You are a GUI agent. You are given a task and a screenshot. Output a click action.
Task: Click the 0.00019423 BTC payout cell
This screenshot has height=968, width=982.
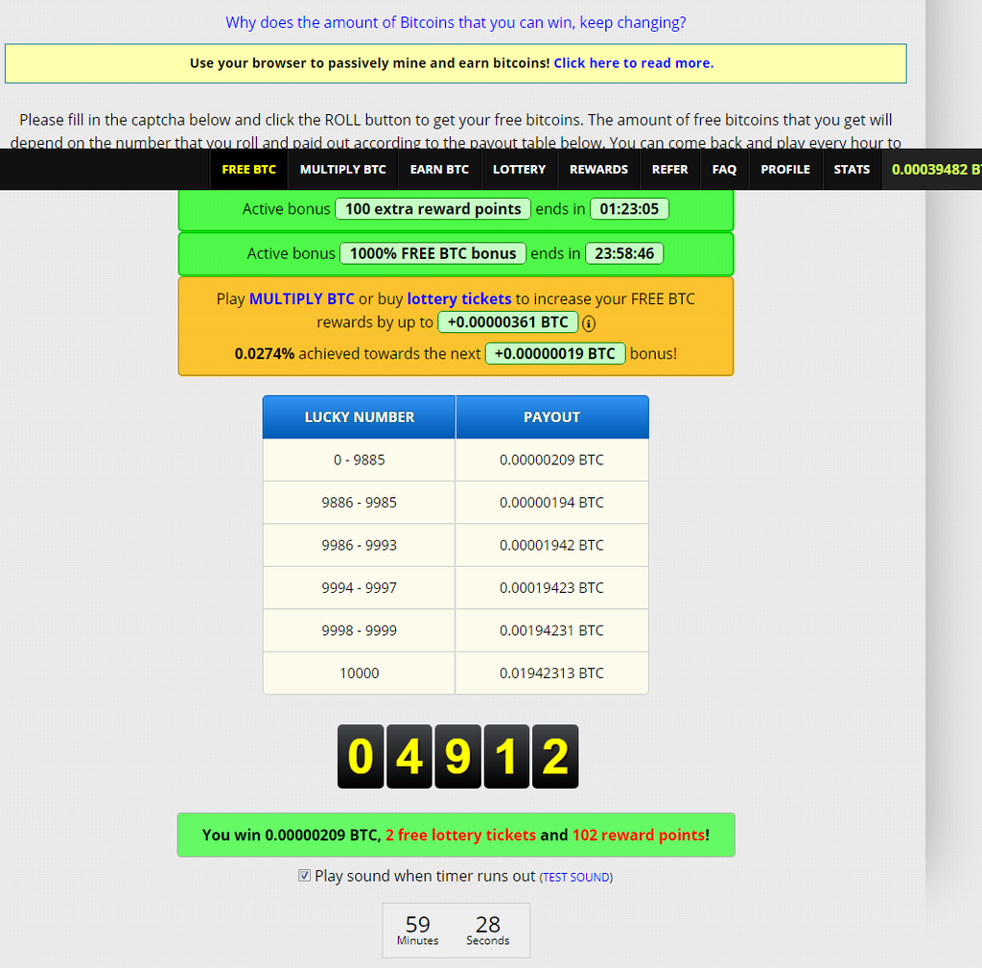click(551, 588)
